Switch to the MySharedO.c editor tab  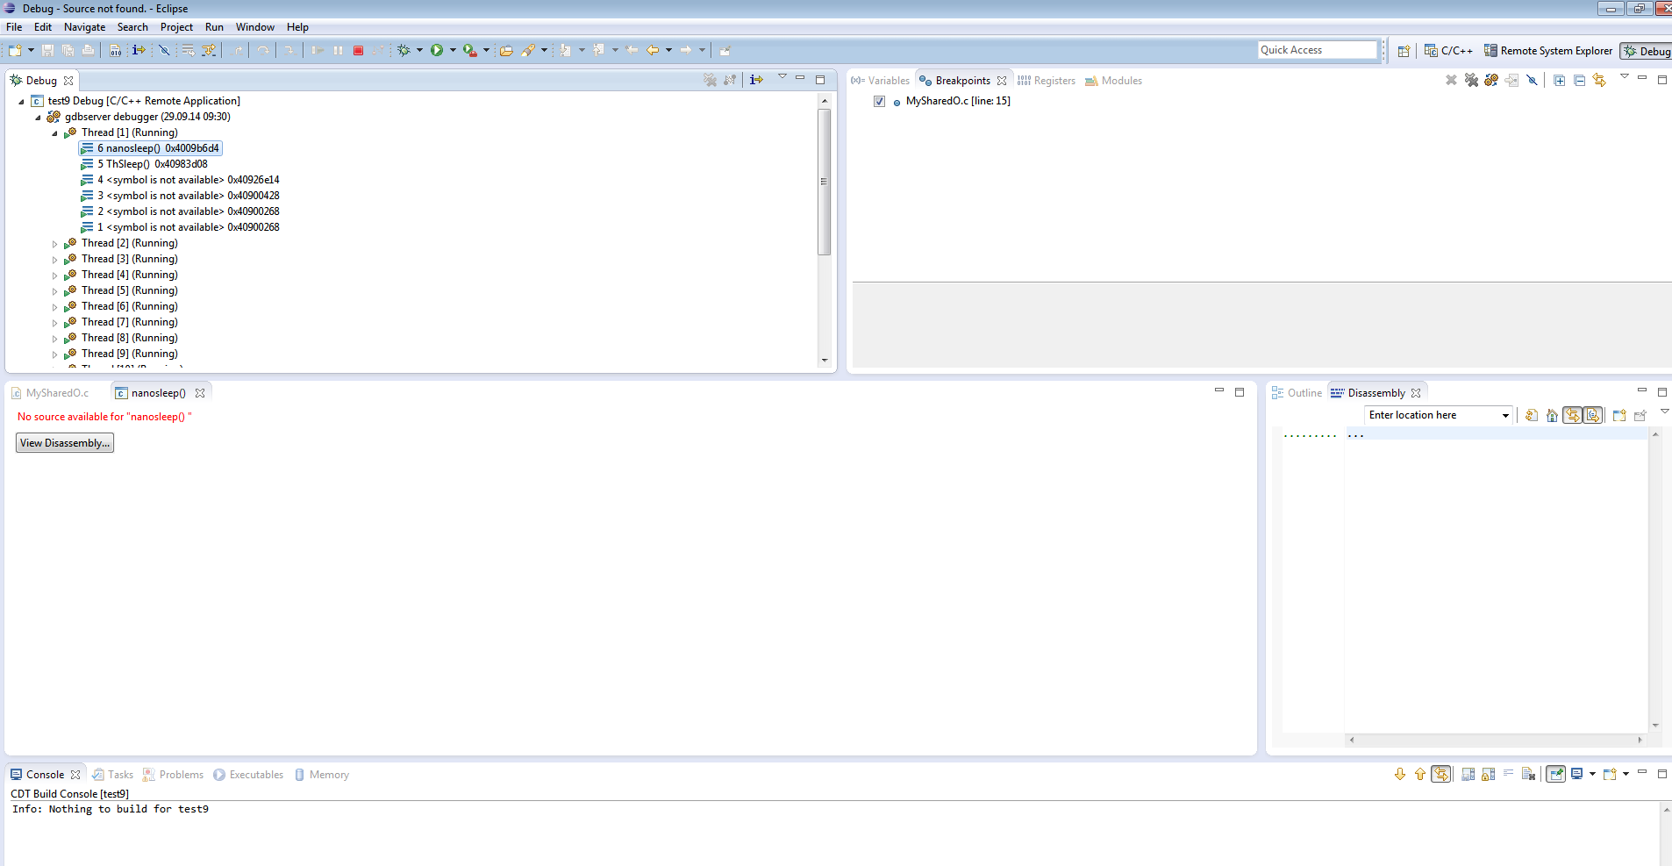pos(51,393)
